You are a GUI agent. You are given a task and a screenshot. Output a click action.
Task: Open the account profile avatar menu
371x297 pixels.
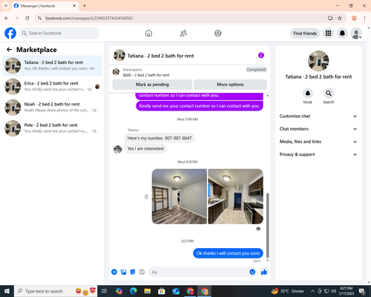pyautogui.click(x=356, y=33)
